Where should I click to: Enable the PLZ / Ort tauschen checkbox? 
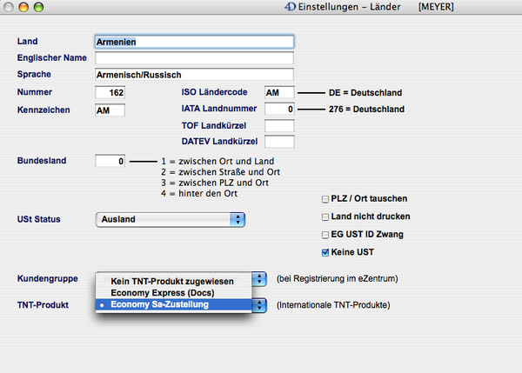tap(325, 198)
